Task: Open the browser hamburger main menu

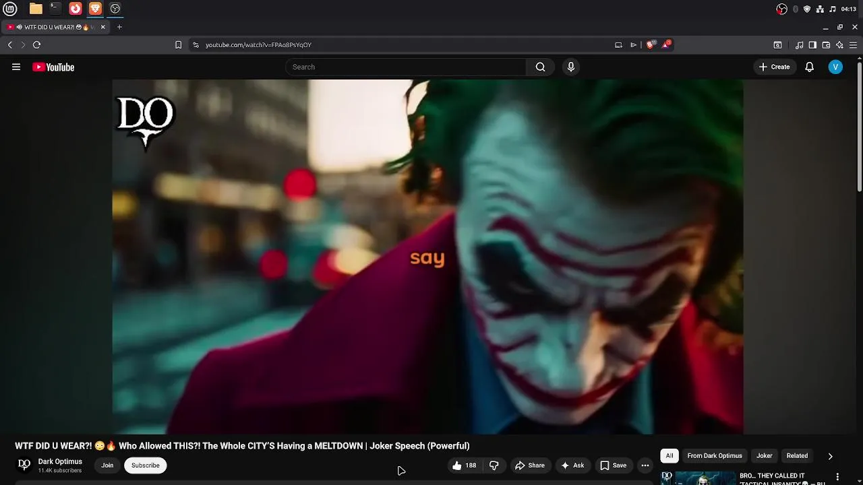Action: coord(854,45)
